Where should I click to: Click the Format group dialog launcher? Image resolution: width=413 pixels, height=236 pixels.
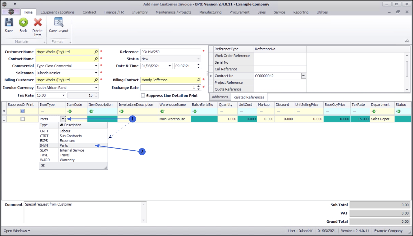tap(70, 42)
